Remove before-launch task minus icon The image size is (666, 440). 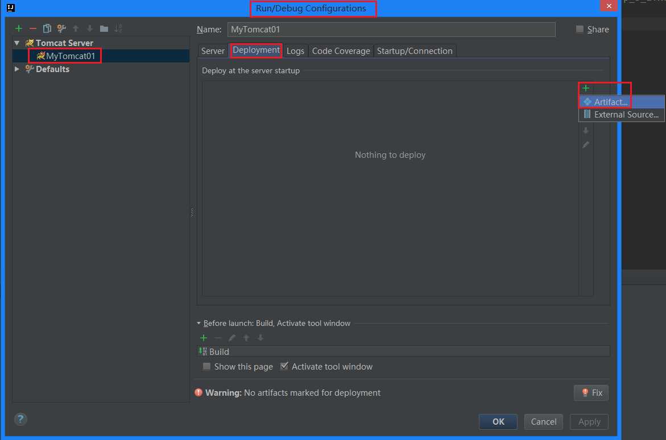coord(218,338)
